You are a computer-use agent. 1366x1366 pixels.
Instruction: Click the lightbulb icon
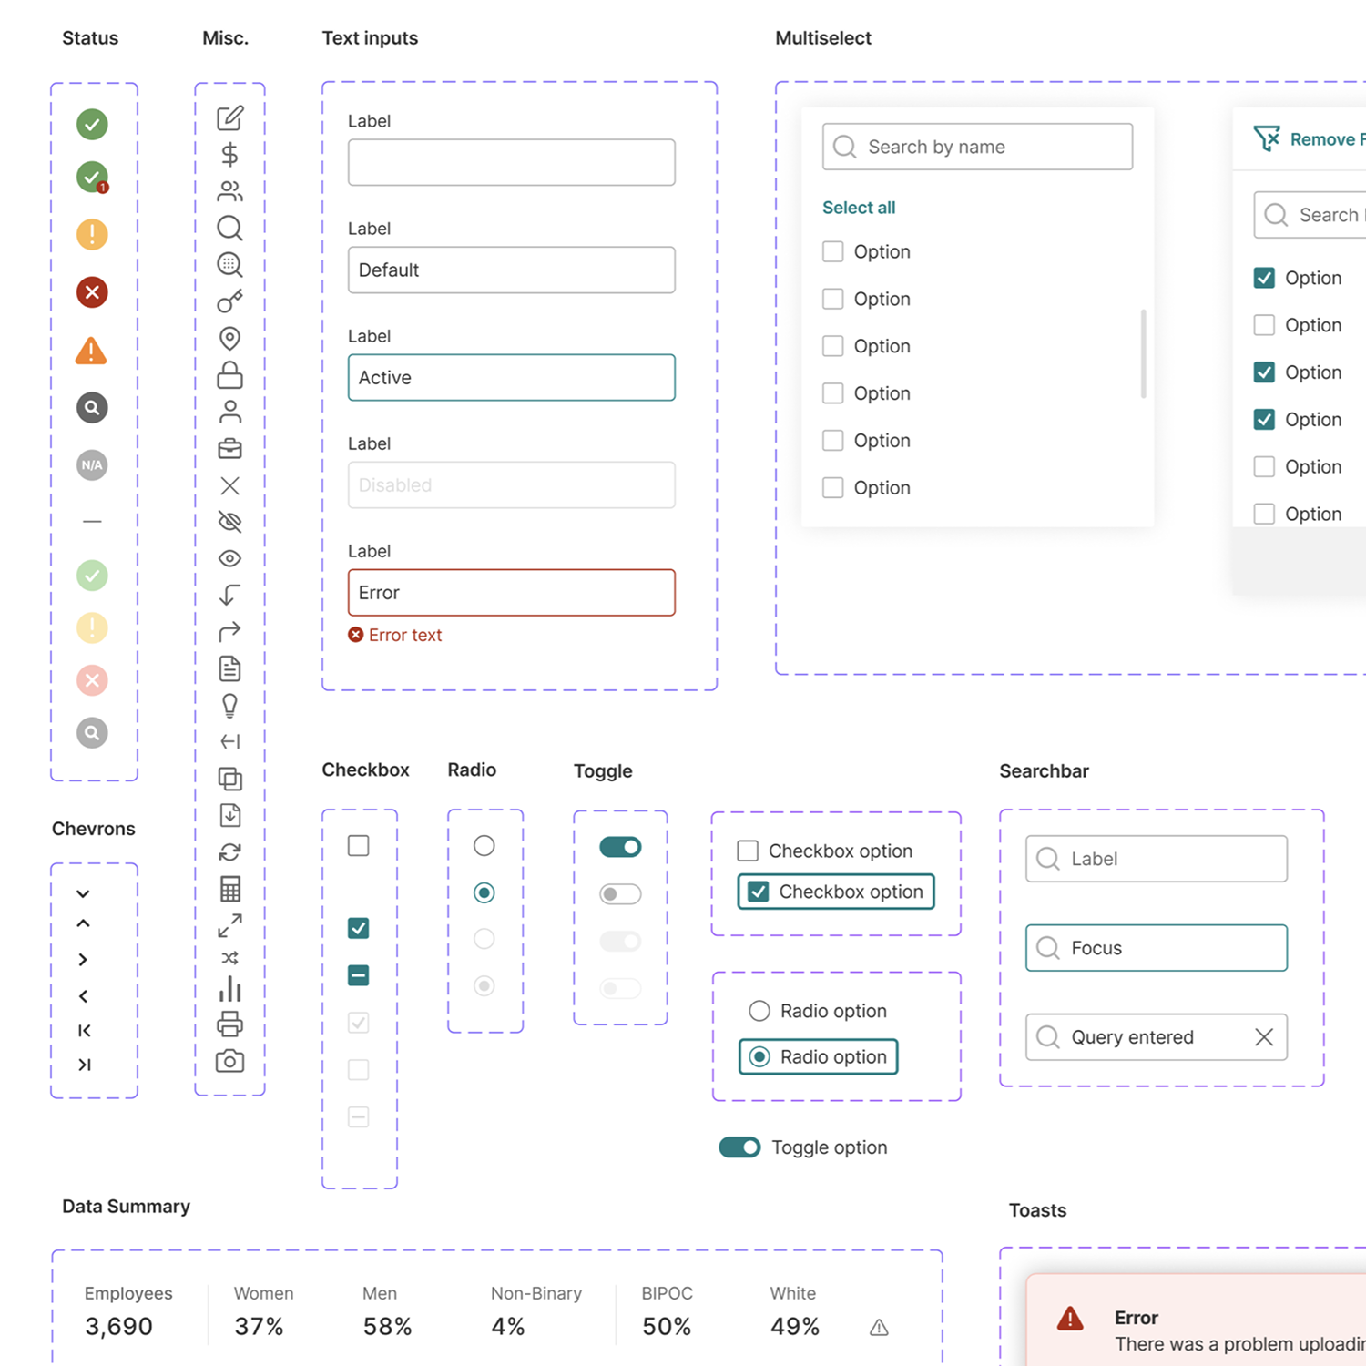click(x=229, y=706)
